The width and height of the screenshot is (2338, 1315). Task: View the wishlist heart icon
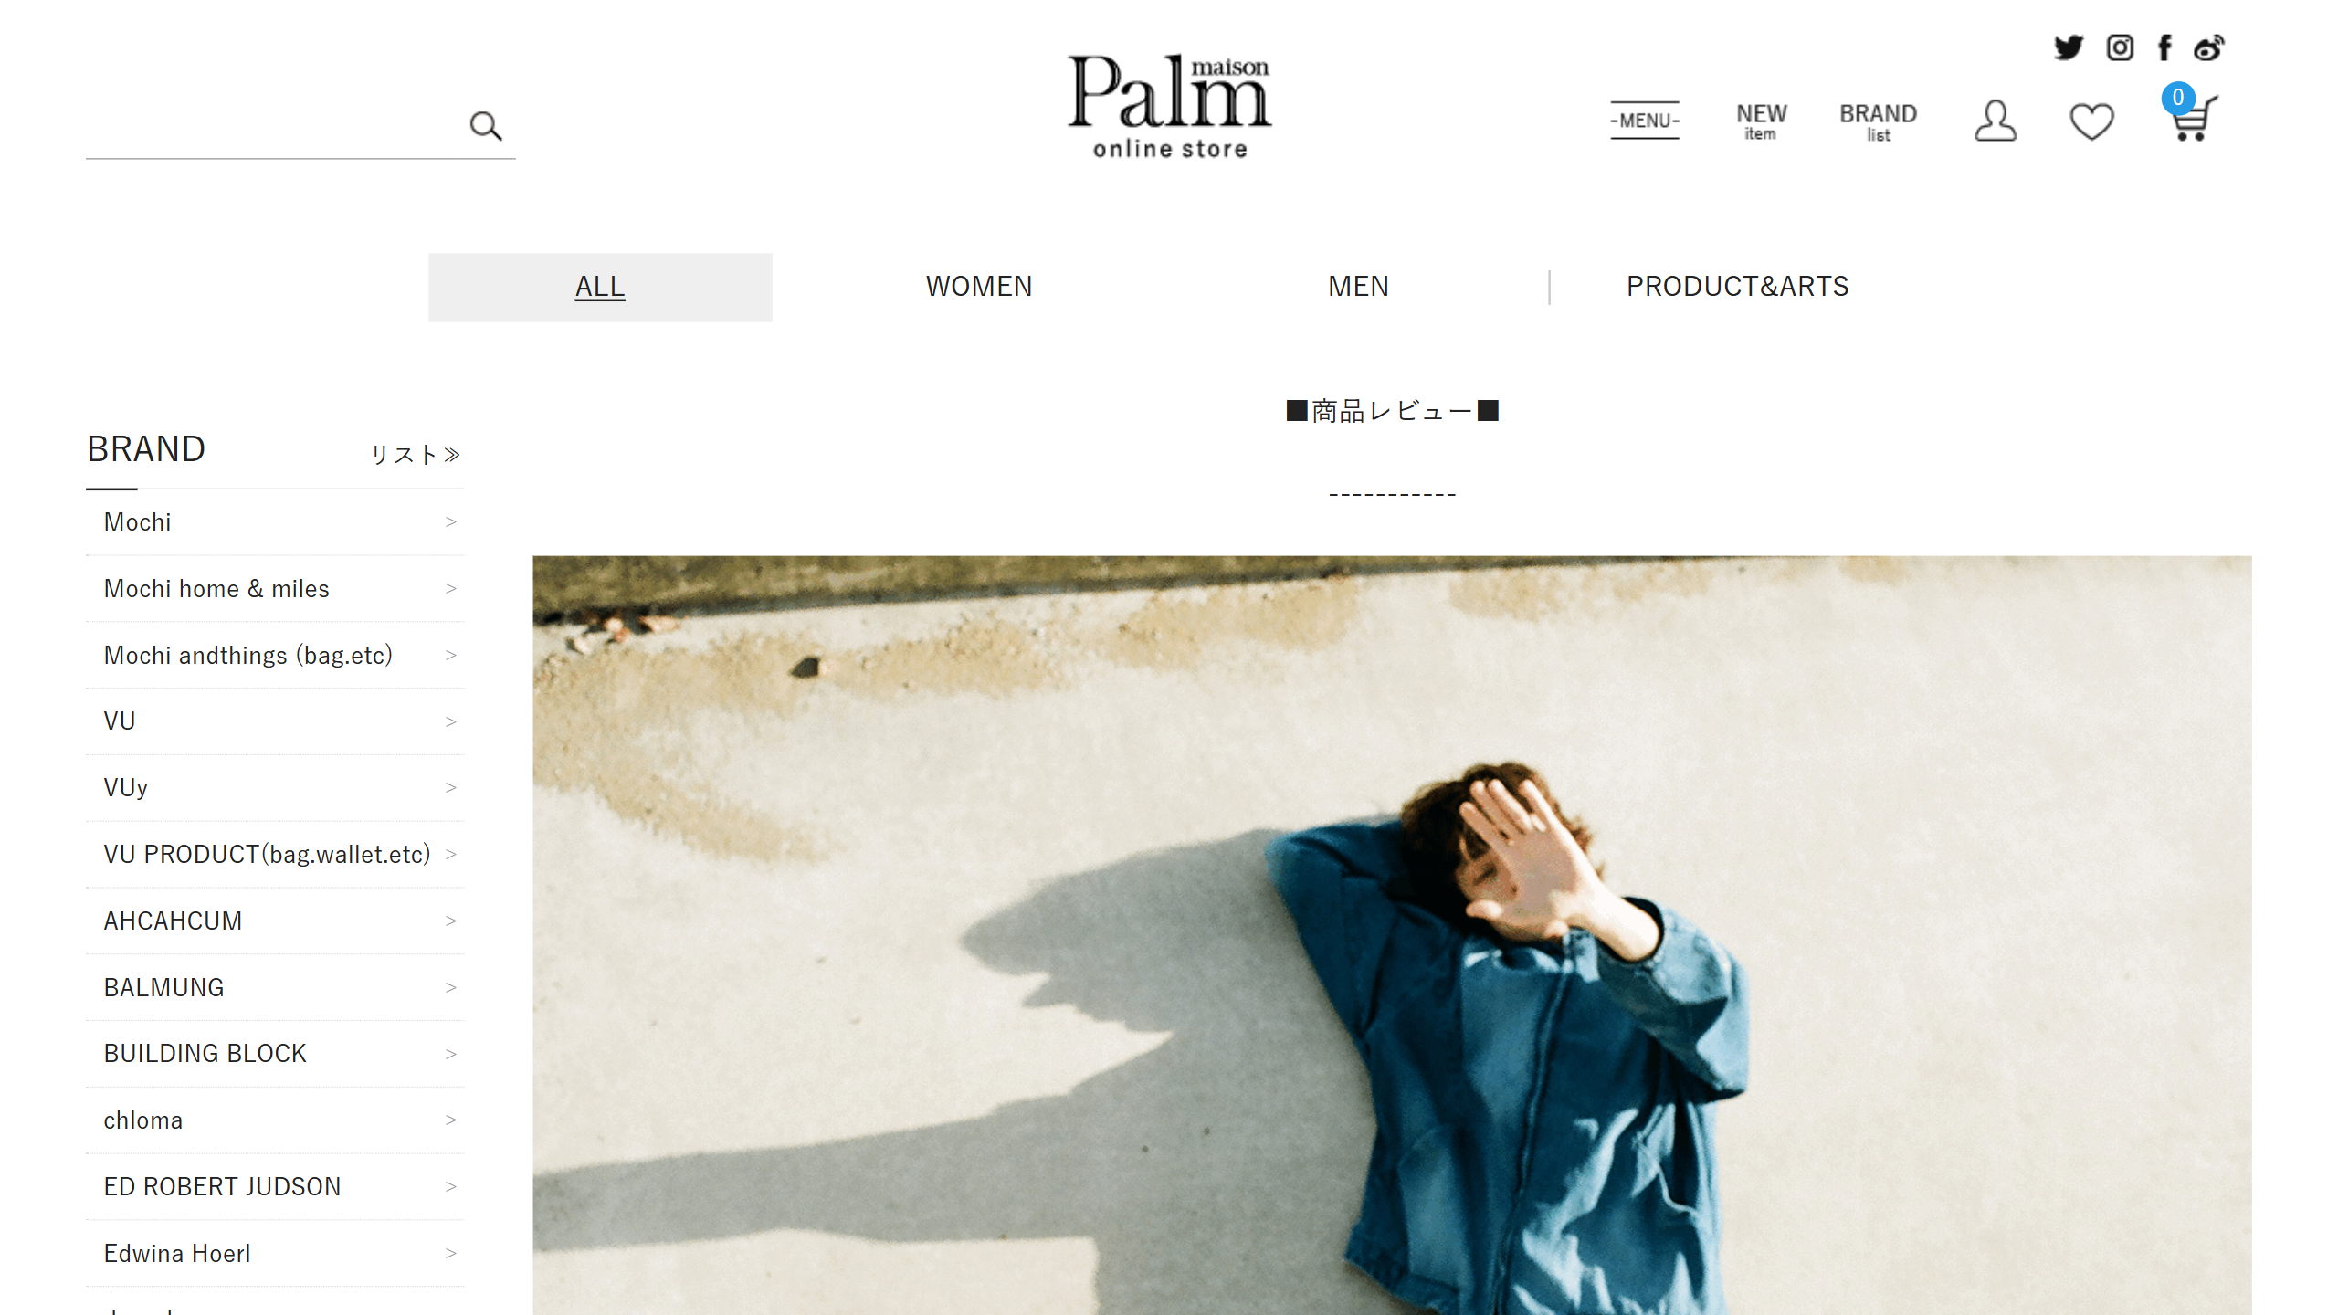tap(2091, 121)
